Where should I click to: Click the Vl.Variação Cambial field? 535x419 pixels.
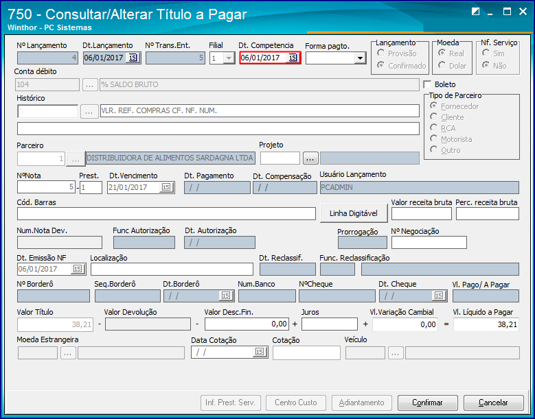click(x=405, y=324)
